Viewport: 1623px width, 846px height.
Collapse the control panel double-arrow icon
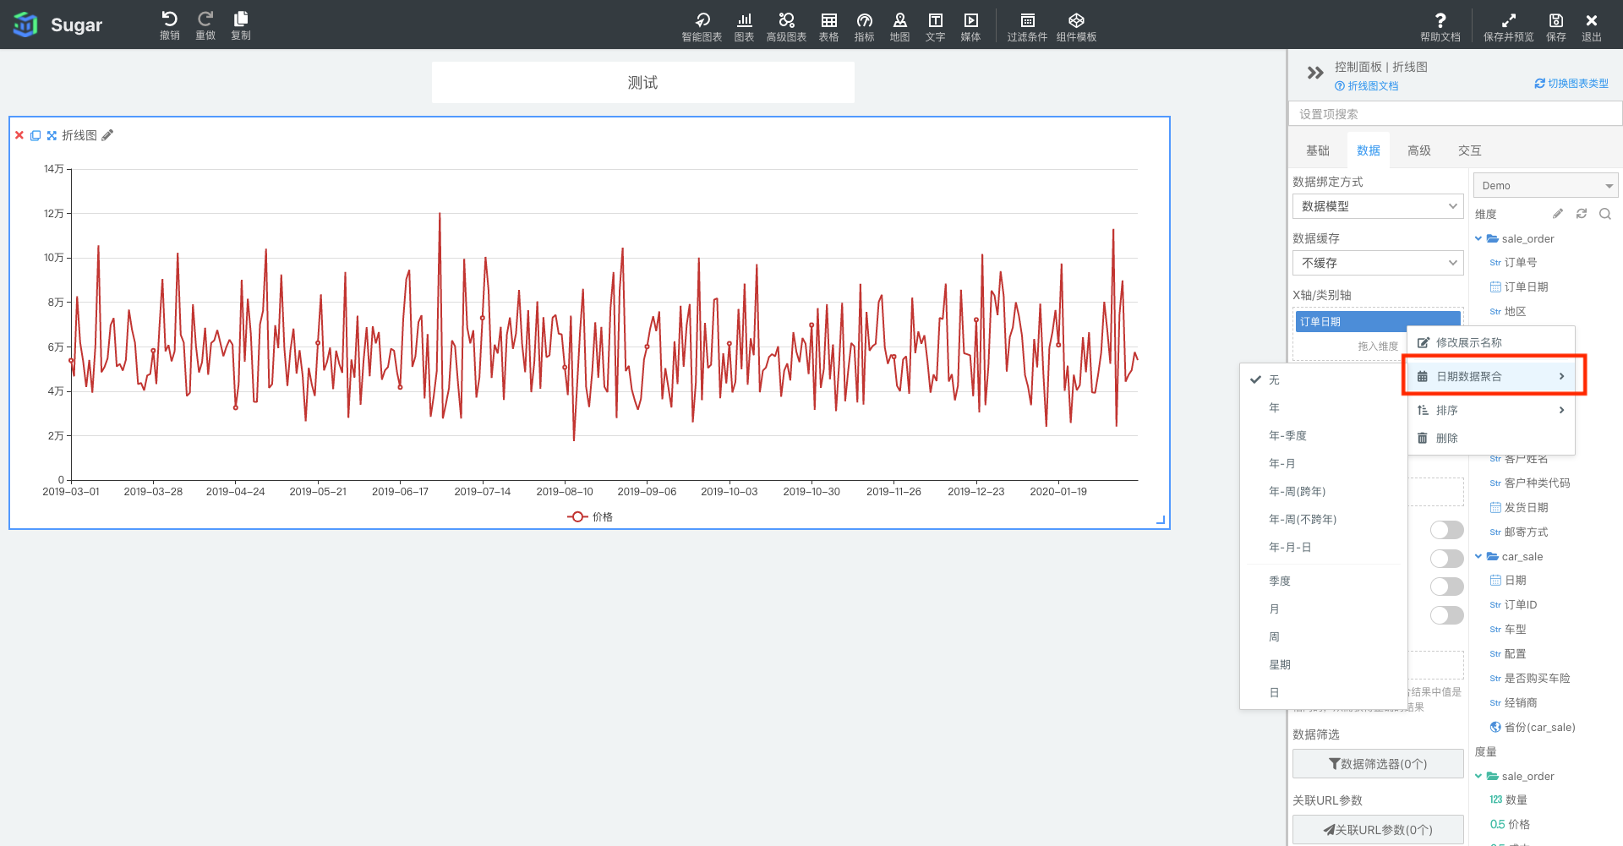pyautogui.click(x=1315, y=73)
